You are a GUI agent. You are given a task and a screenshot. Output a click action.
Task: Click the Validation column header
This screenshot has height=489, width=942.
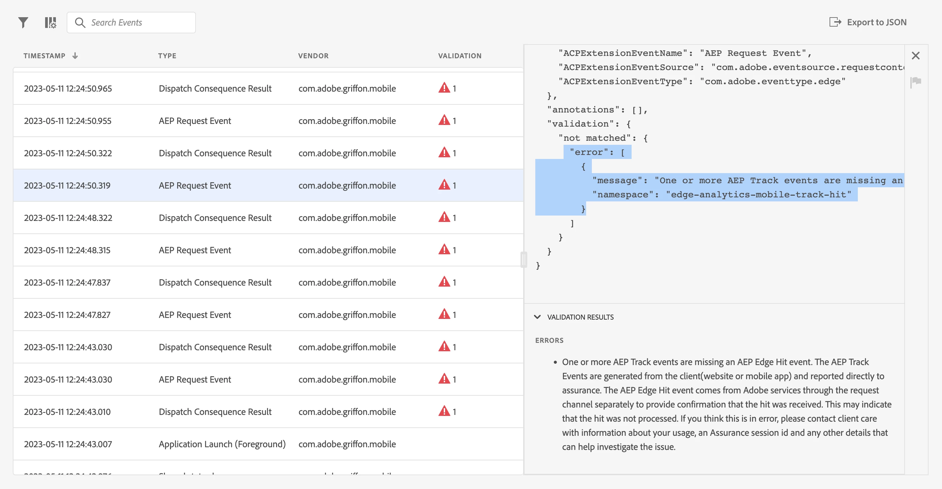pyautogui.click(x=460, y=56)
